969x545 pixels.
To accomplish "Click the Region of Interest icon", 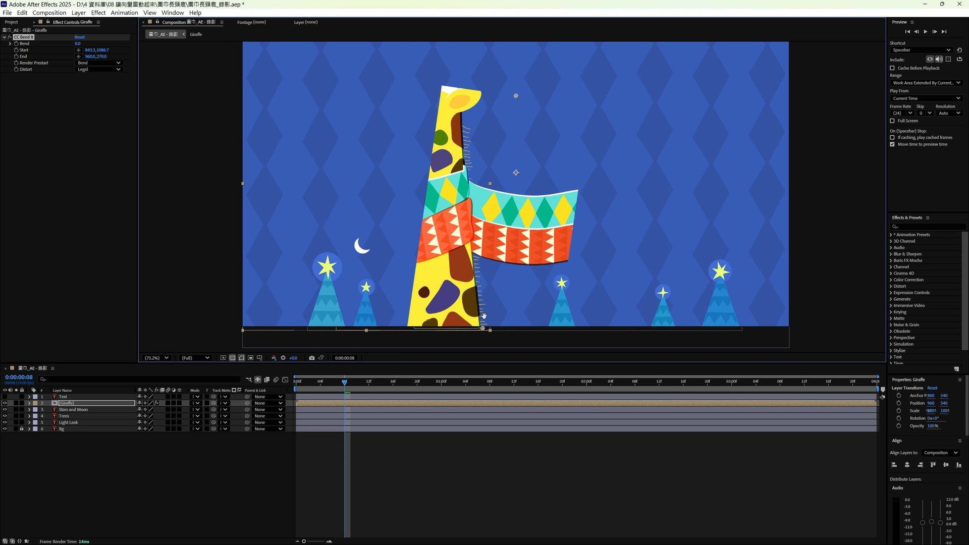I will pyautogui.click(x=250, y=358).
